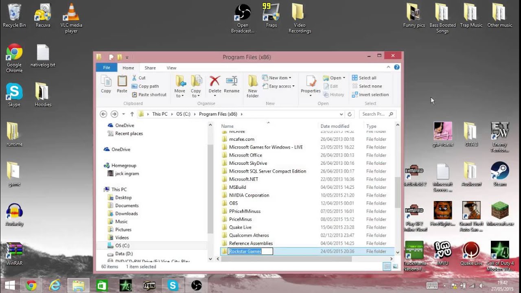Open Audacity desktop shortcut
521x293 pixels.
[x=14, y=214]
